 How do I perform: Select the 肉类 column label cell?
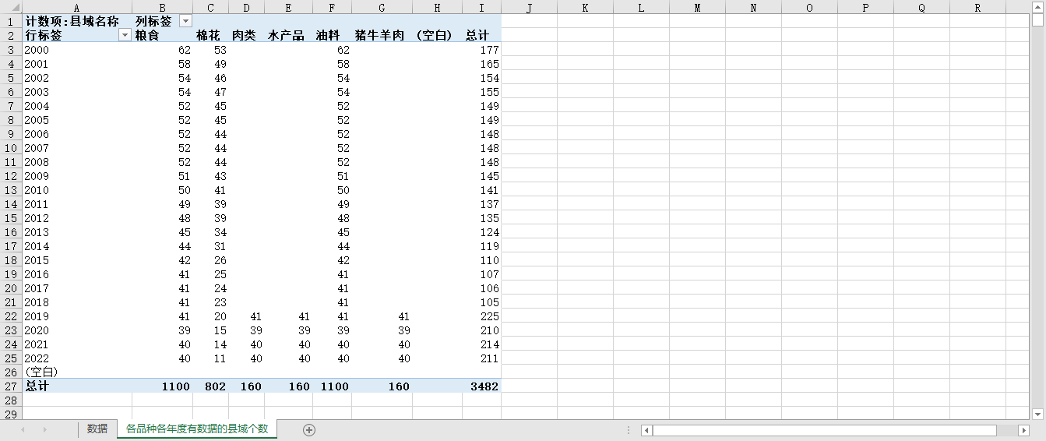coord(246,35)
